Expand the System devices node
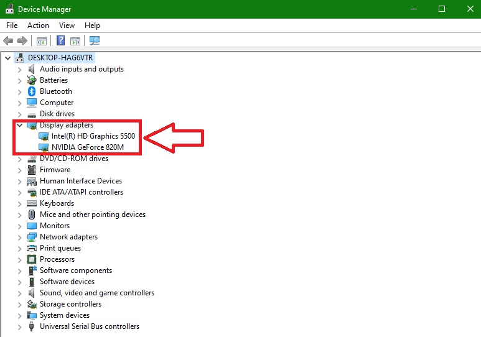Screen dimensions: 481x337 click(x=20, y=316)
